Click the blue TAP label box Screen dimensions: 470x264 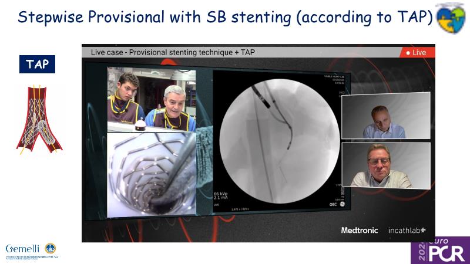click(38, 64)
